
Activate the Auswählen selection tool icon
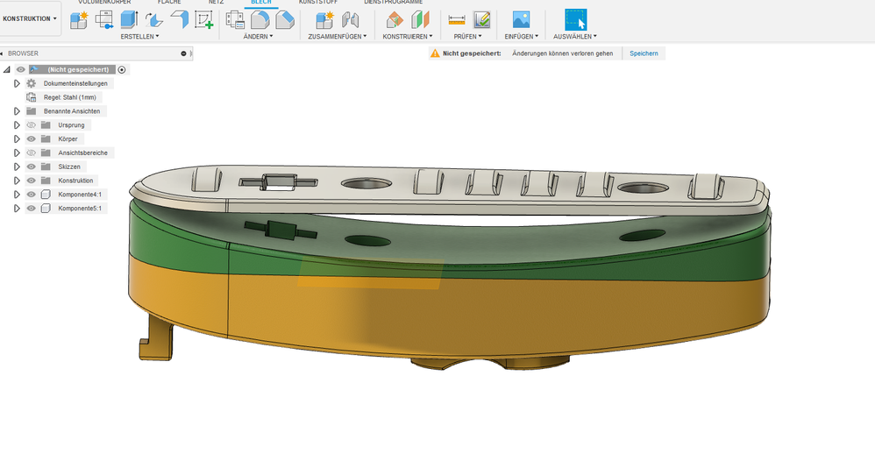[x=575, y=20]
